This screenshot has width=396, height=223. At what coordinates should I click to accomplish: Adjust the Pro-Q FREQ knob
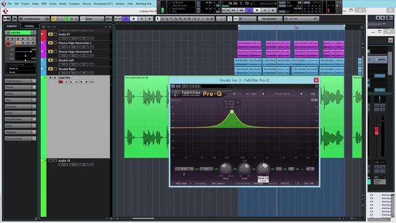pos(225,168)
